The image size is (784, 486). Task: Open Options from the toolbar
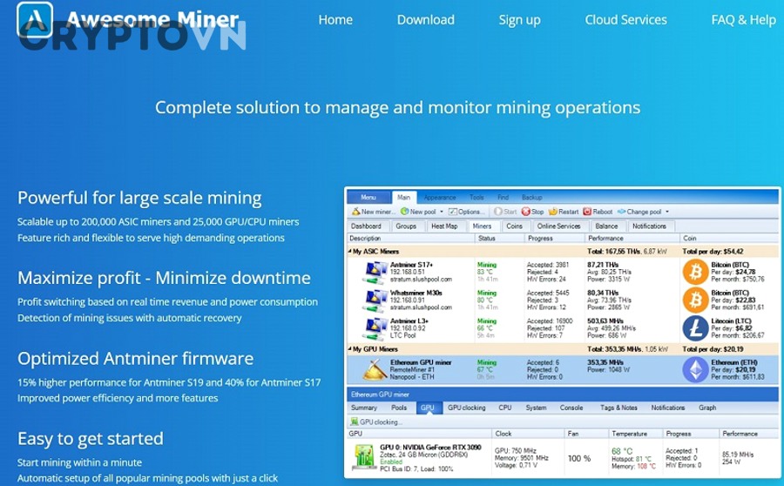467,212
